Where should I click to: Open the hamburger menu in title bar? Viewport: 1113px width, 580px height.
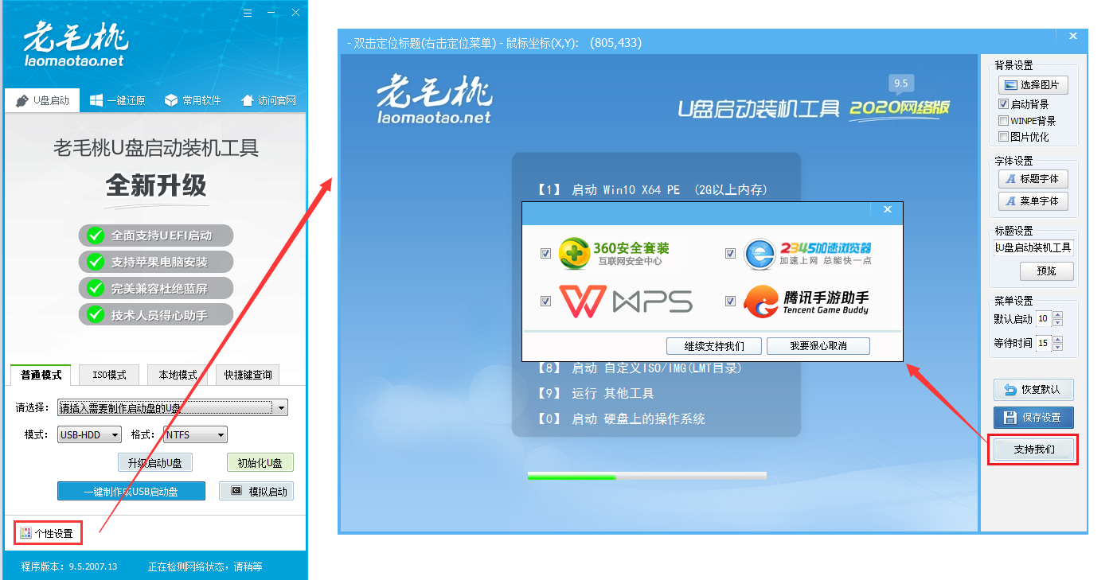click(248, 13)
